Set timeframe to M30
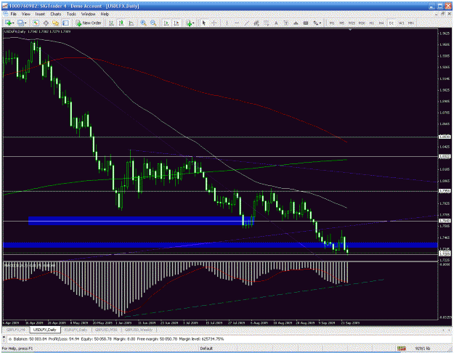The width and height of the screenshot is (454, 353). click(x=362, y=23)
